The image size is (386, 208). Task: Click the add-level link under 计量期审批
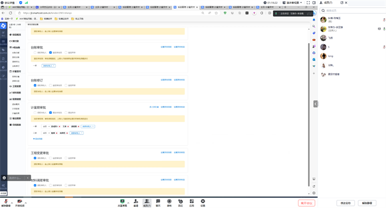38,139
